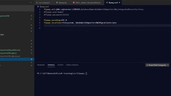Open the PowerShell Integrated terminal dropdown

[x=157, y=65]
